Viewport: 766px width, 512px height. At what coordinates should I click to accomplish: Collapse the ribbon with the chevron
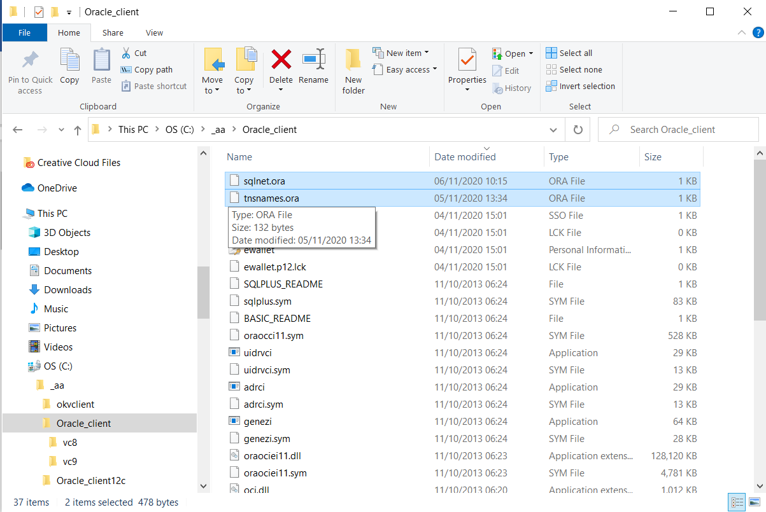(742, 32)
